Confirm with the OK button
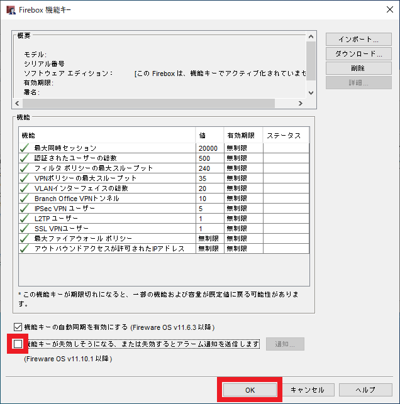This screenshot has width=400, height=404. pos(250,390)
